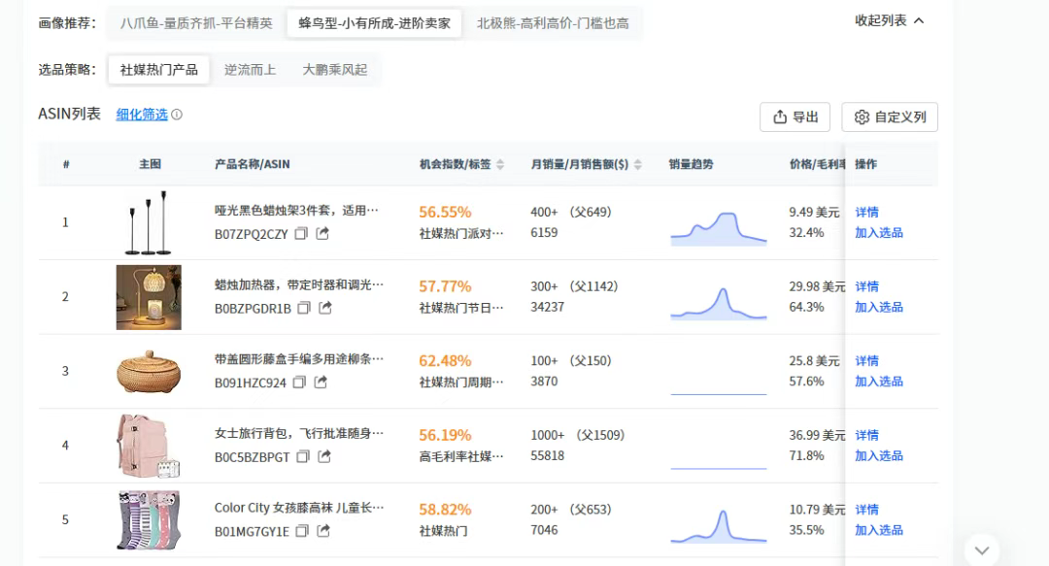Open 自定义列 column settings
The height and width of the screenshot is (566, 1049).
click(890, 117)
